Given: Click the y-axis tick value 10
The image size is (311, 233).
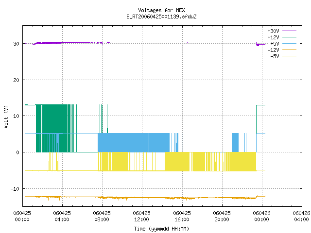Looking at the screenshot, I should [16, 116].
